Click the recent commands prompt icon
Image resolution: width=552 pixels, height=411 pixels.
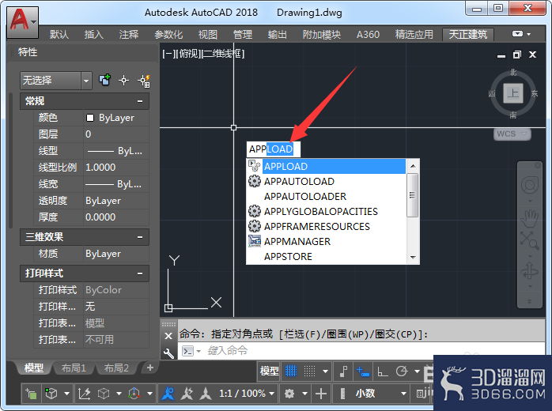point(187,351)
